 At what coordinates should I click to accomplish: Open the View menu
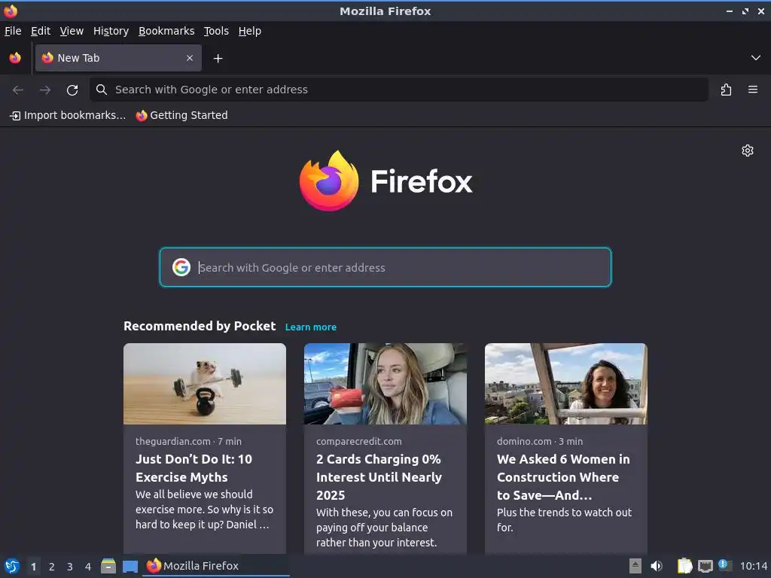[x=72, y=31]
